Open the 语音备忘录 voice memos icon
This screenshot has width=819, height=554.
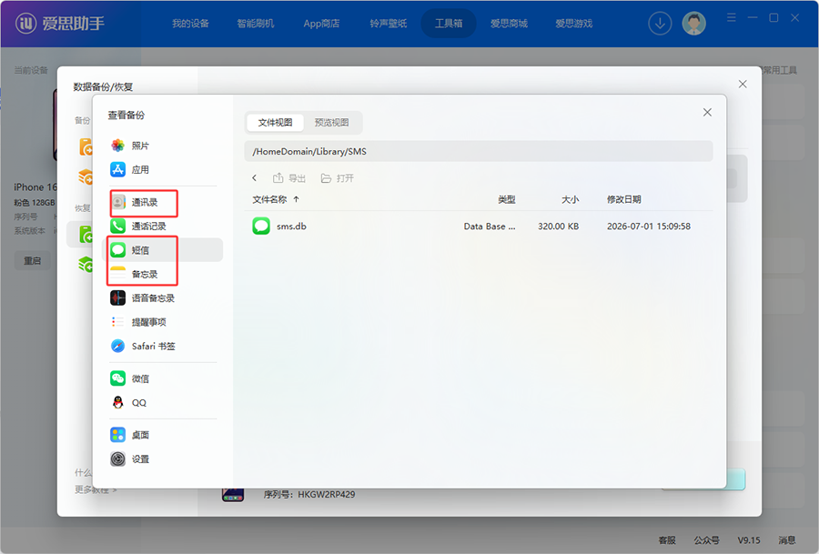pos(118,298)
